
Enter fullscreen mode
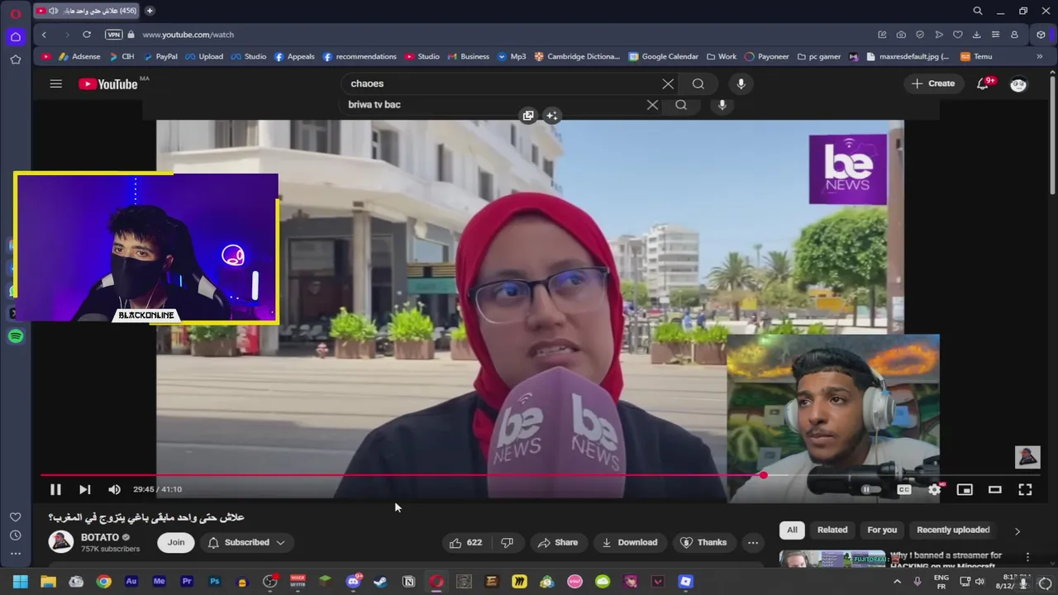[1025, 489]
